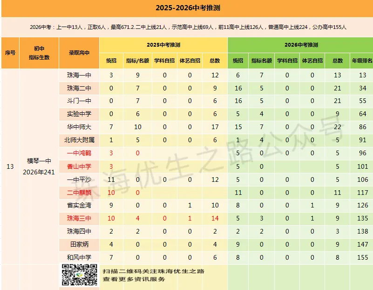The width and height of the screenshot is (373, 290).
Task: Click the '体艺自招' header under 2025中考推测
Action: (x=190, y=61)
